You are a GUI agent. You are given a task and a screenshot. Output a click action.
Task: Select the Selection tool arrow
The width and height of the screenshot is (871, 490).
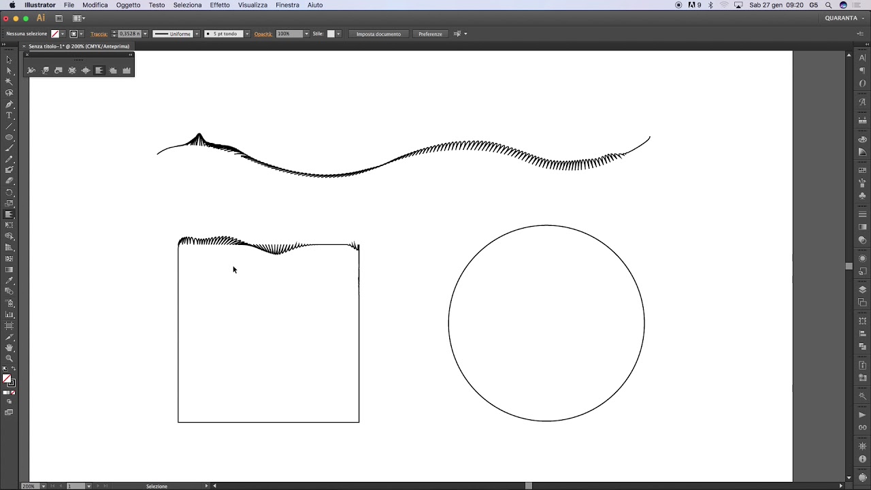pos(9,60)
